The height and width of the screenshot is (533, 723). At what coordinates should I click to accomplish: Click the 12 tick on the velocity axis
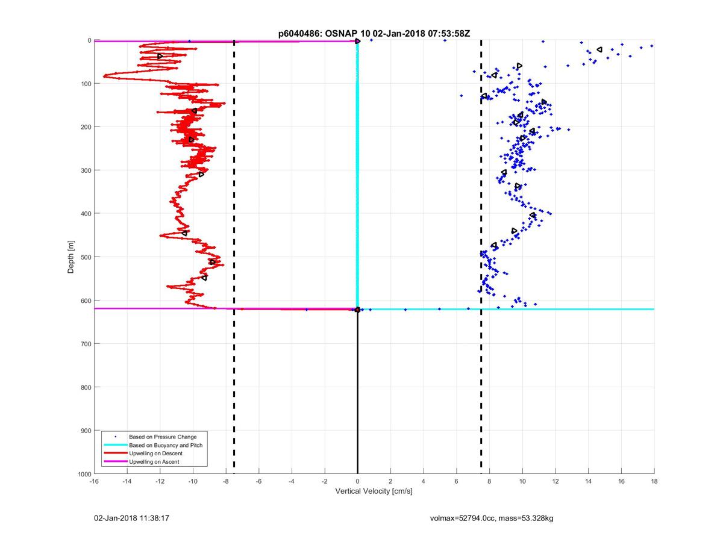pos(556,481)
